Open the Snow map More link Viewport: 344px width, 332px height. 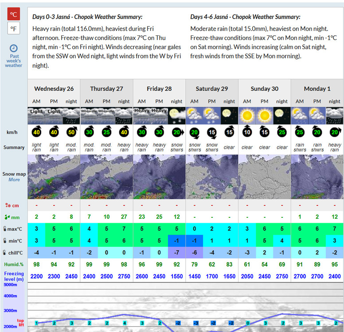point(14,180)
